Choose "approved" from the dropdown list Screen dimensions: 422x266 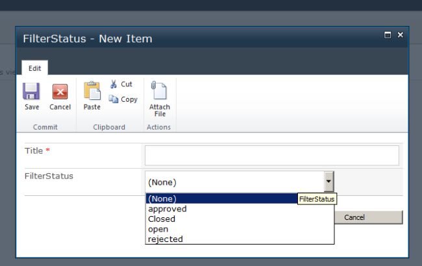(168, 209)
